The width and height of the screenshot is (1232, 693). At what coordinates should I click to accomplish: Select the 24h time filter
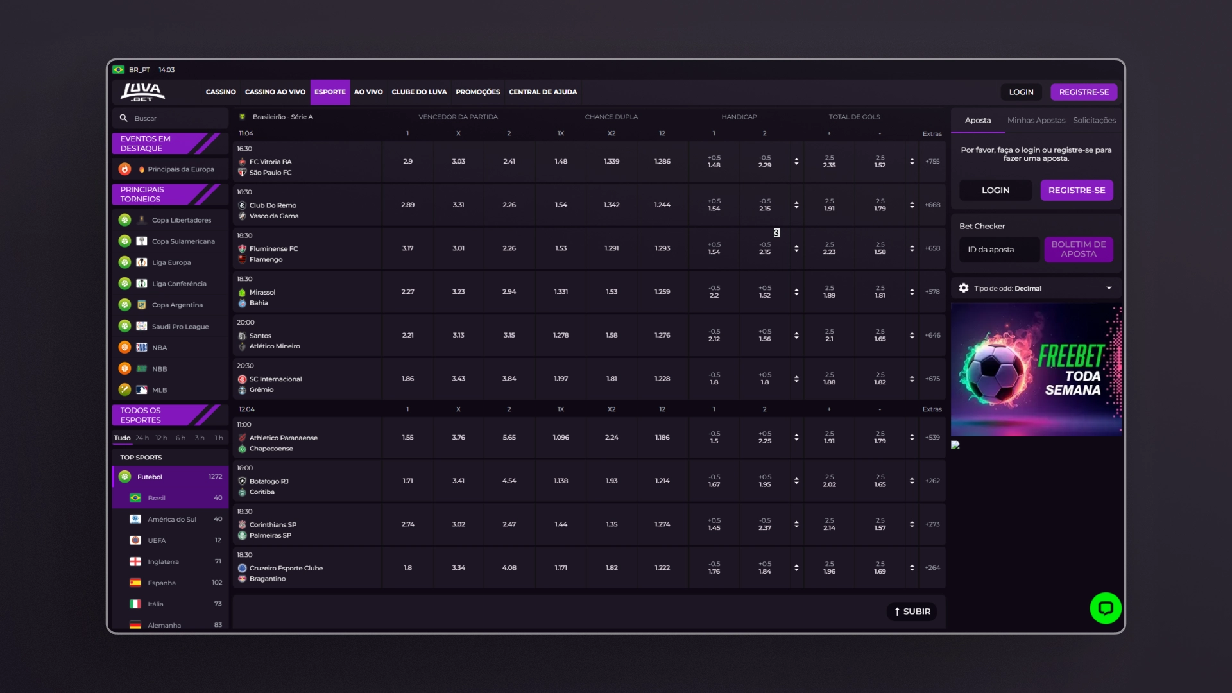click(142, 438)
